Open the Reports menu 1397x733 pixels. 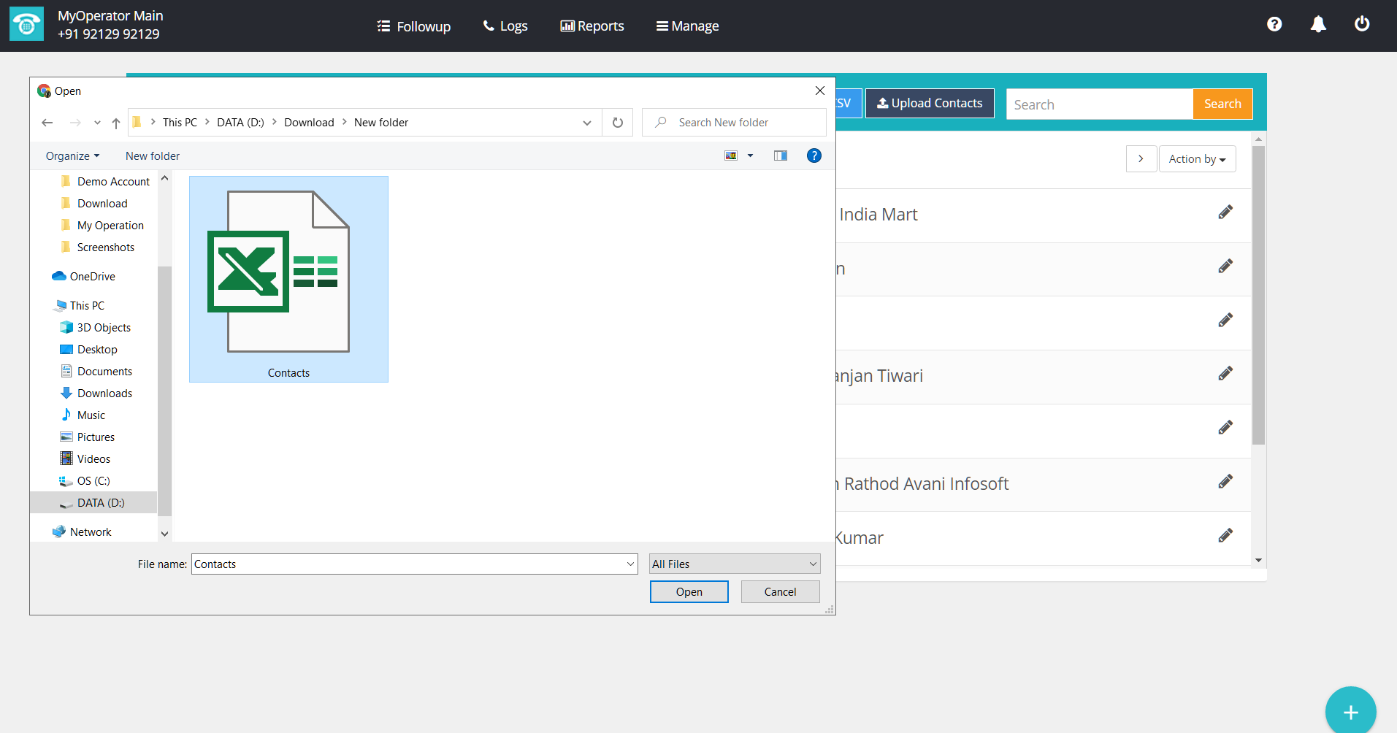pyautogui.click(x=592, y=26)
